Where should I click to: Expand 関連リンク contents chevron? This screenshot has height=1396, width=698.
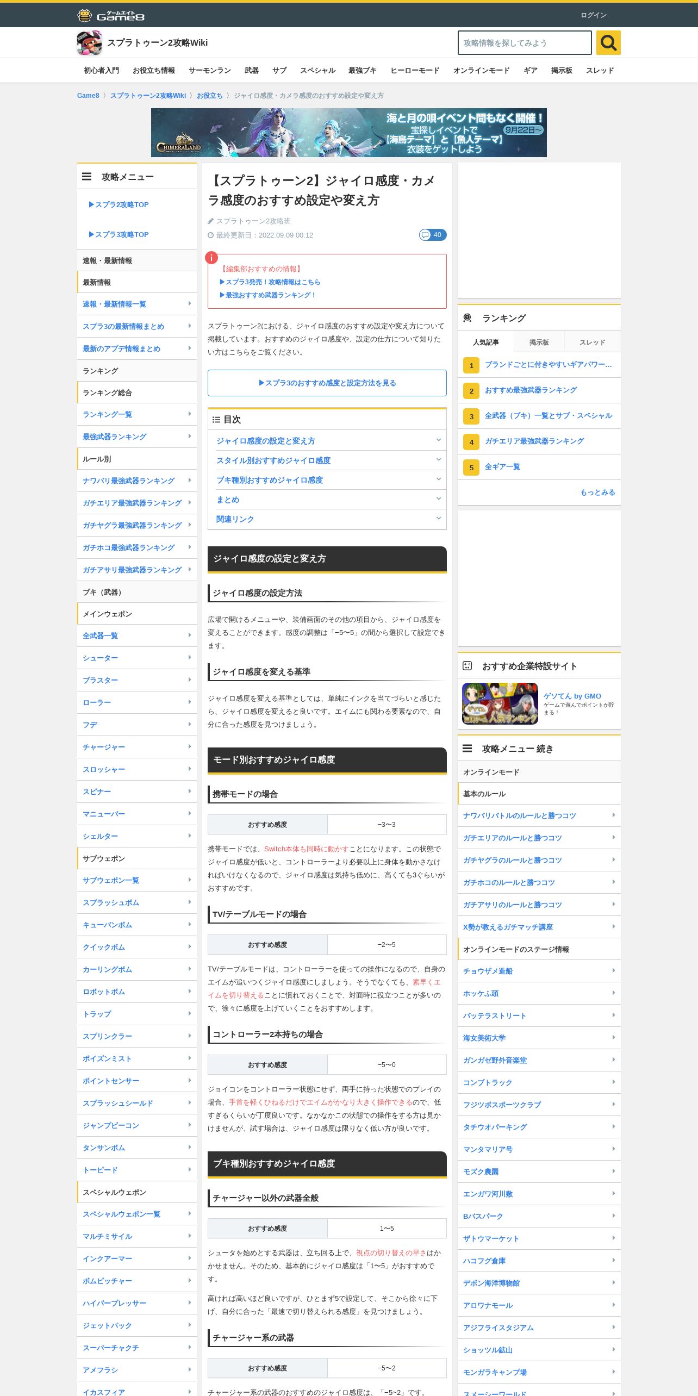438,519
